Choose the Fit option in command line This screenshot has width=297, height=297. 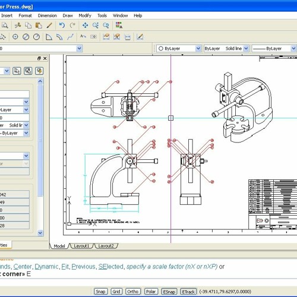pos(65,267)
